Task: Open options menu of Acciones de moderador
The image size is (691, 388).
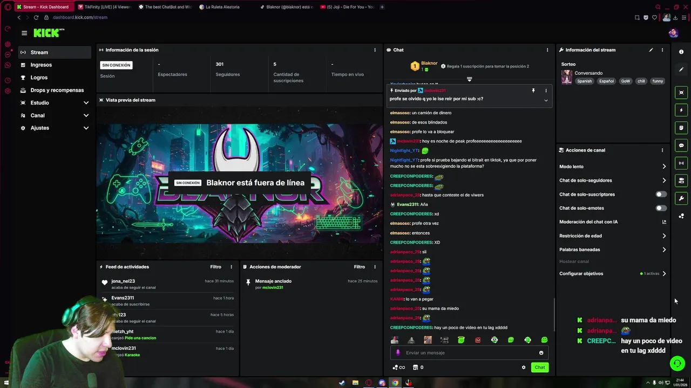Action: 375,267
